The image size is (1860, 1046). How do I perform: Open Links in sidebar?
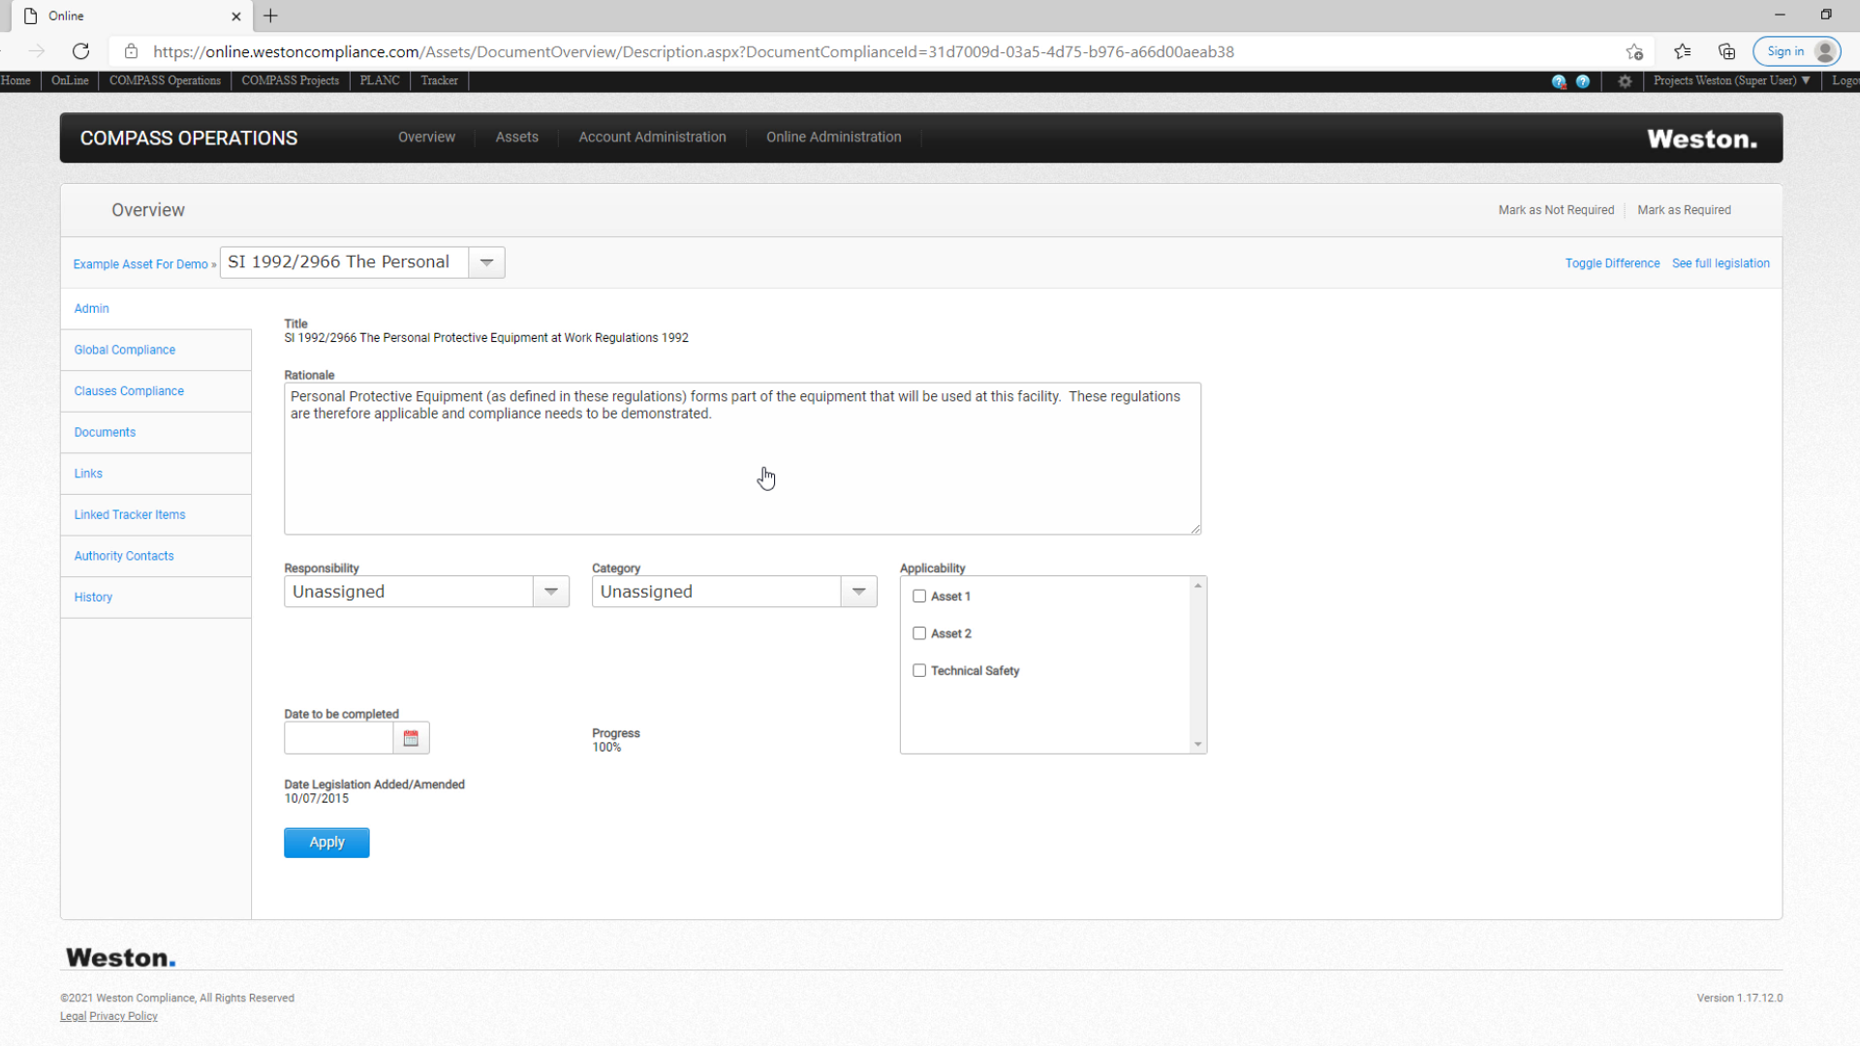pos(88,474)
